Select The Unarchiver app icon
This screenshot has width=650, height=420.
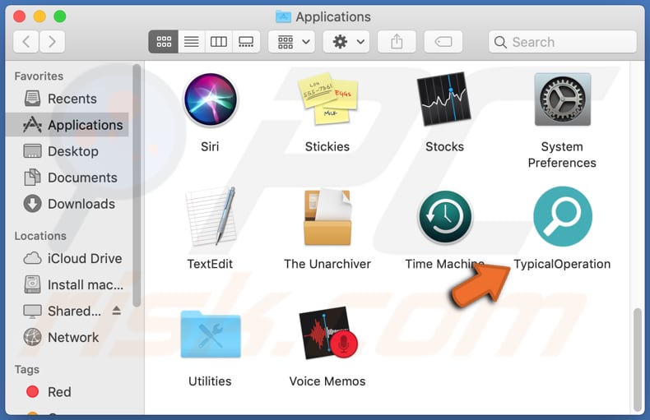327,217
